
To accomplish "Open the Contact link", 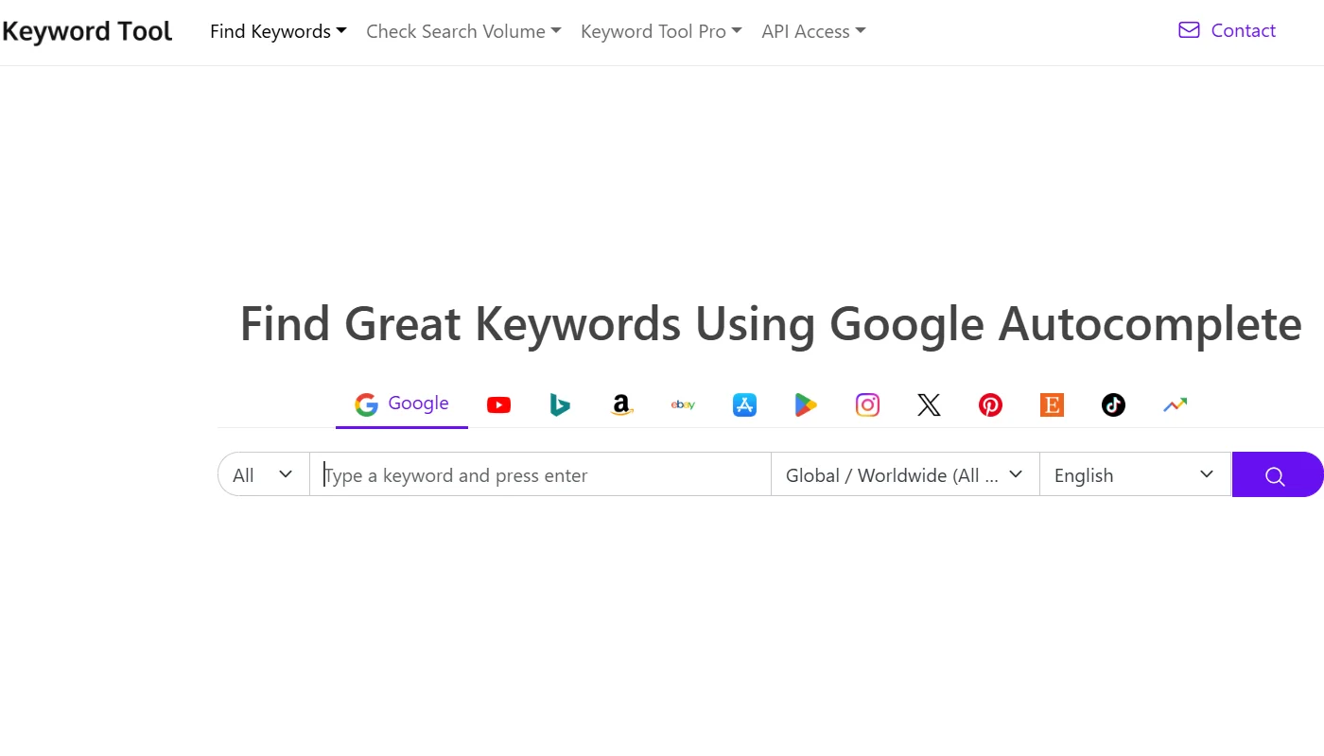I will tap(1227, 30).
